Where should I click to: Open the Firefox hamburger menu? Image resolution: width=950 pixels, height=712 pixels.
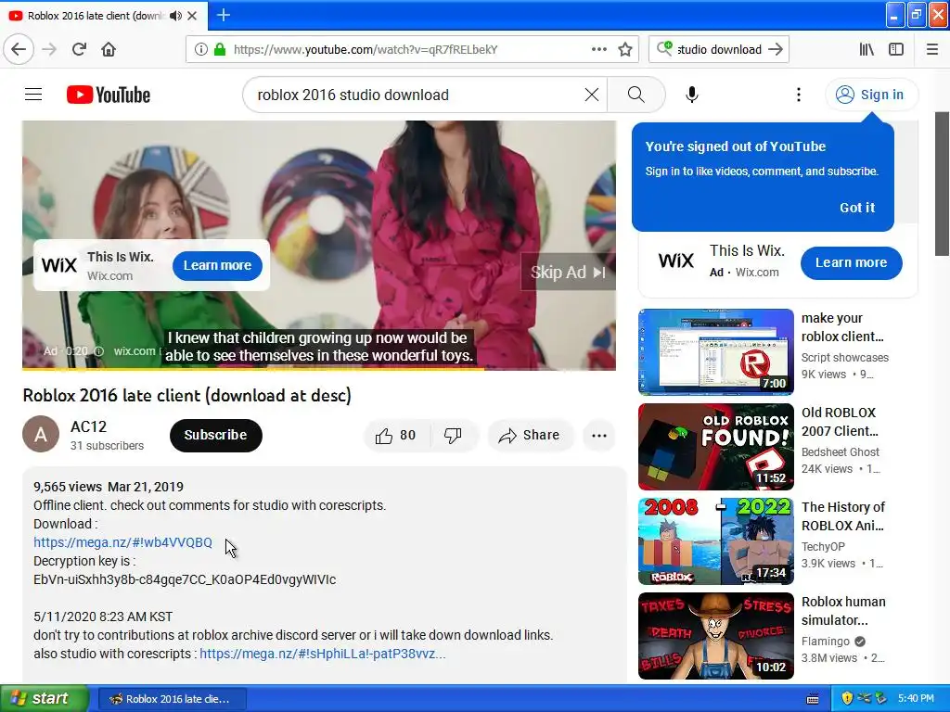click(932, 50)
